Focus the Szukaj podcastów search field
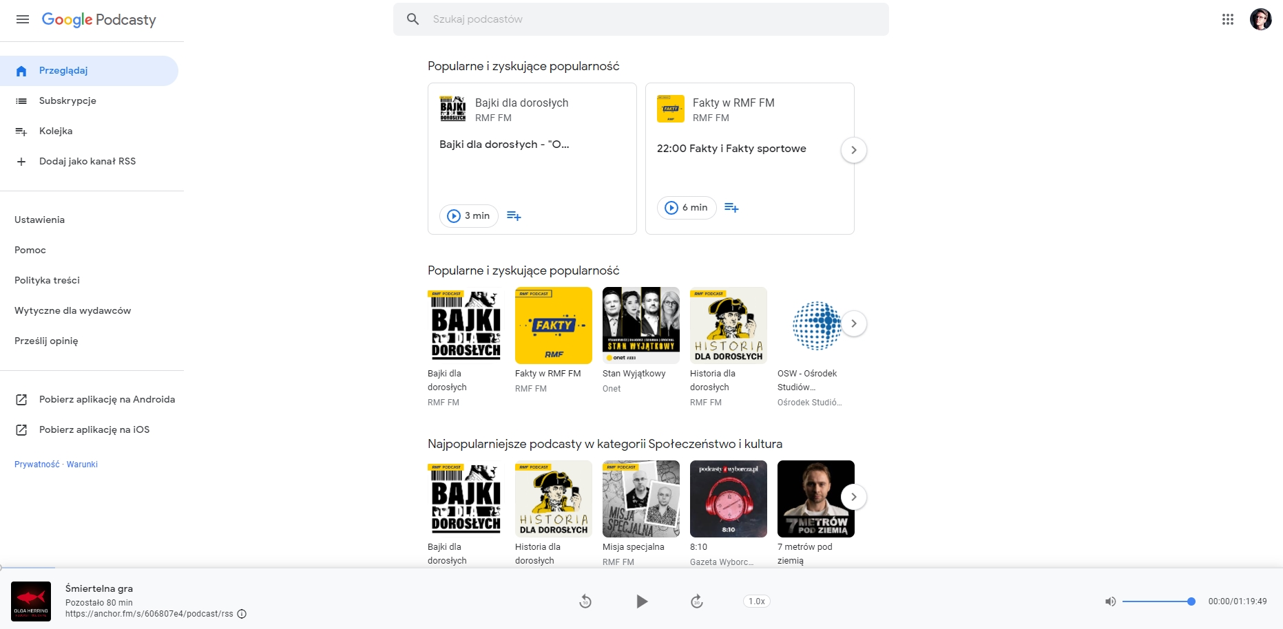The image size is (1283, 629). (640, 19)
